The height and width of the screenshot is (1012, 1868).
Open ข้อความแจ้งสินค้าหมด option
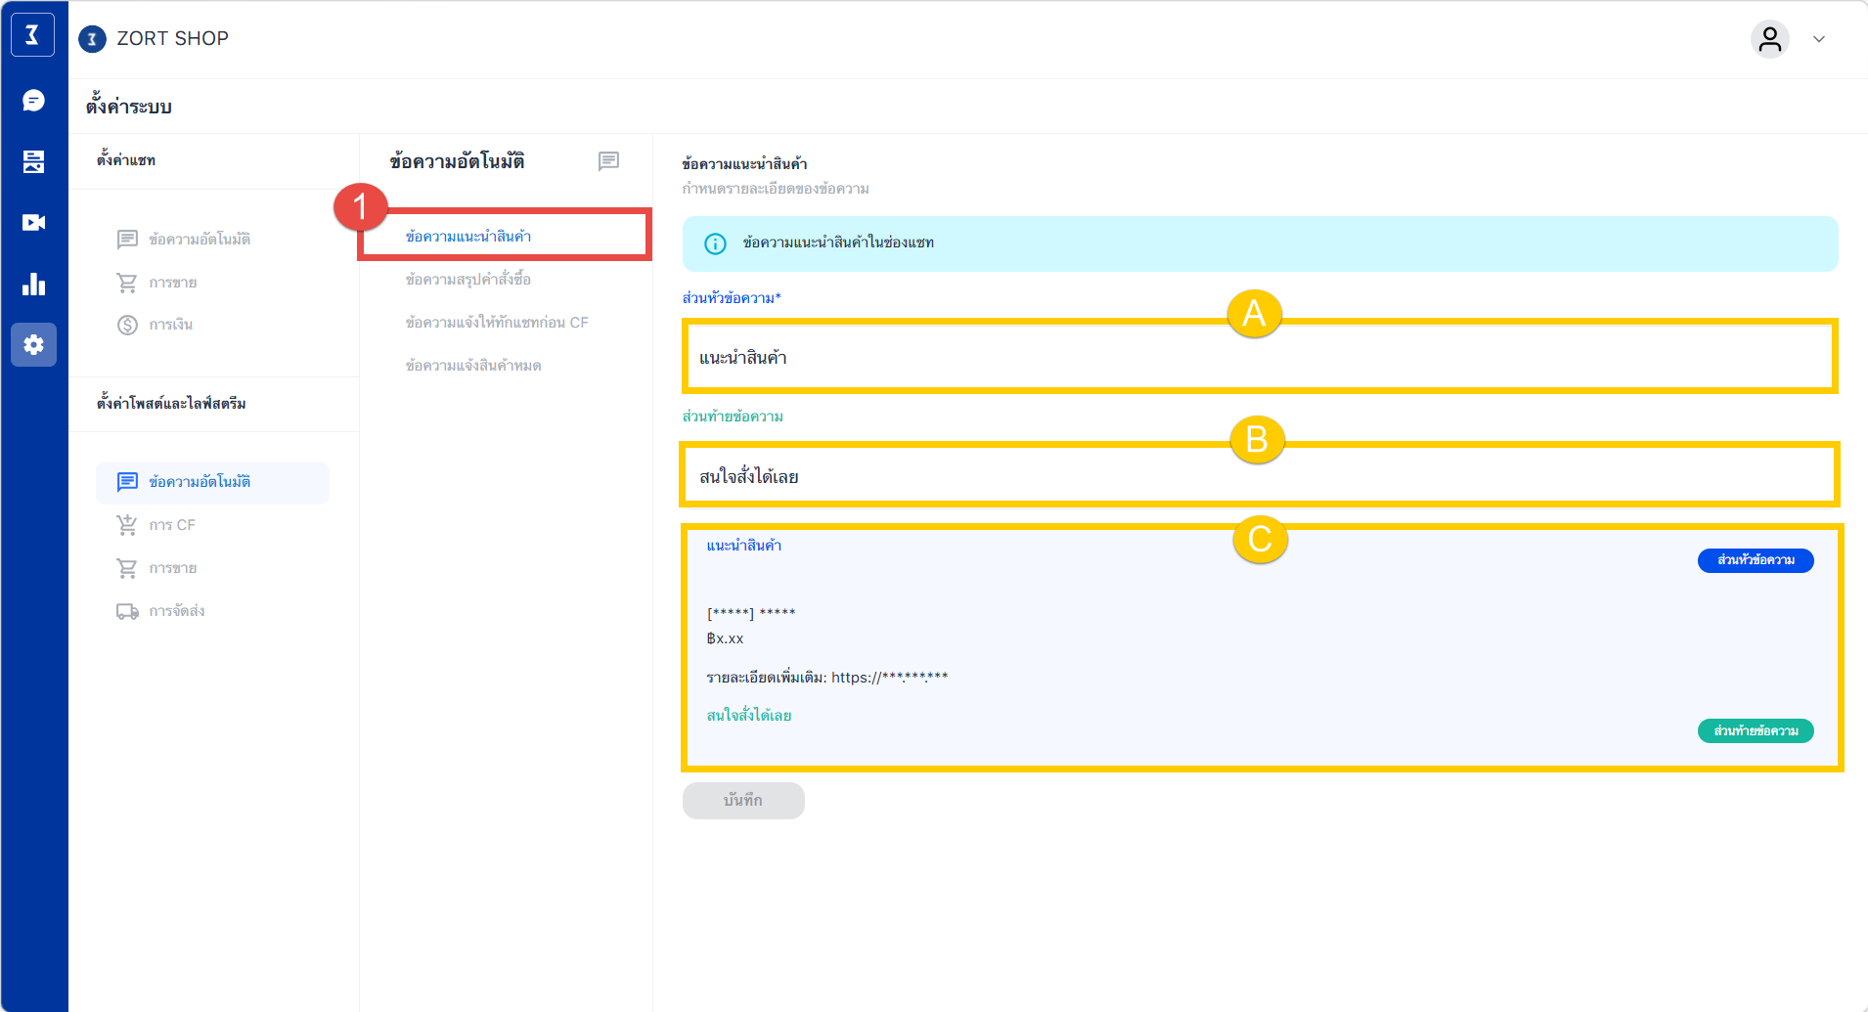(x=473, y=366)
